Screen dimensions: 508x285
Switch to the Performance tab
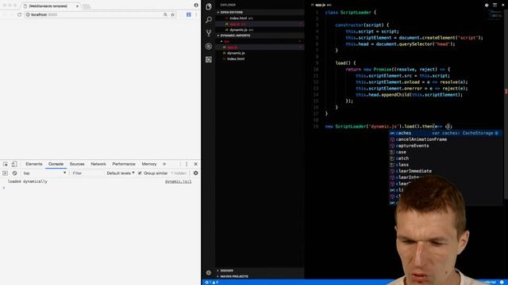124,164
